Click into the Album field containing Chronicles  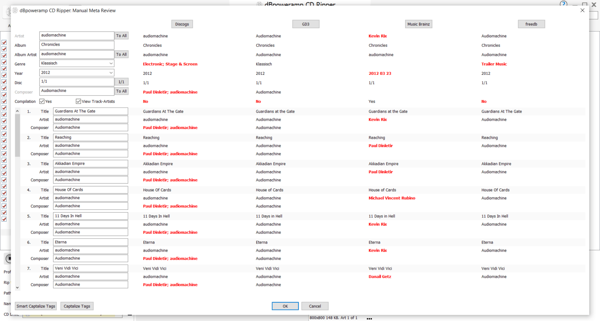click(x=77, y=45)
